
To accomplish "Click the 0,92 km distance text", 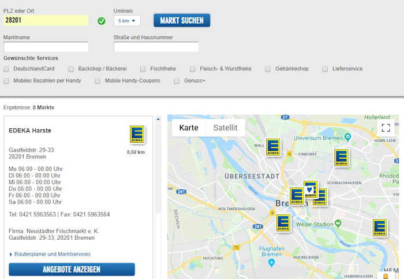I will pos(136,152).
